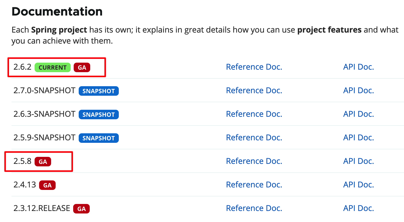
Task: Open API Doc. for 2.6.3-SNAPSHOT
Action: point(358,114)
